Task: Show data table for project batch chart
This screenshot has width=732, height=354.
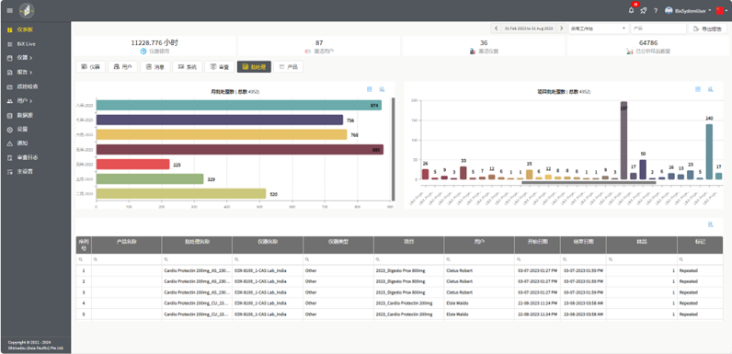Action: point(698,89)
